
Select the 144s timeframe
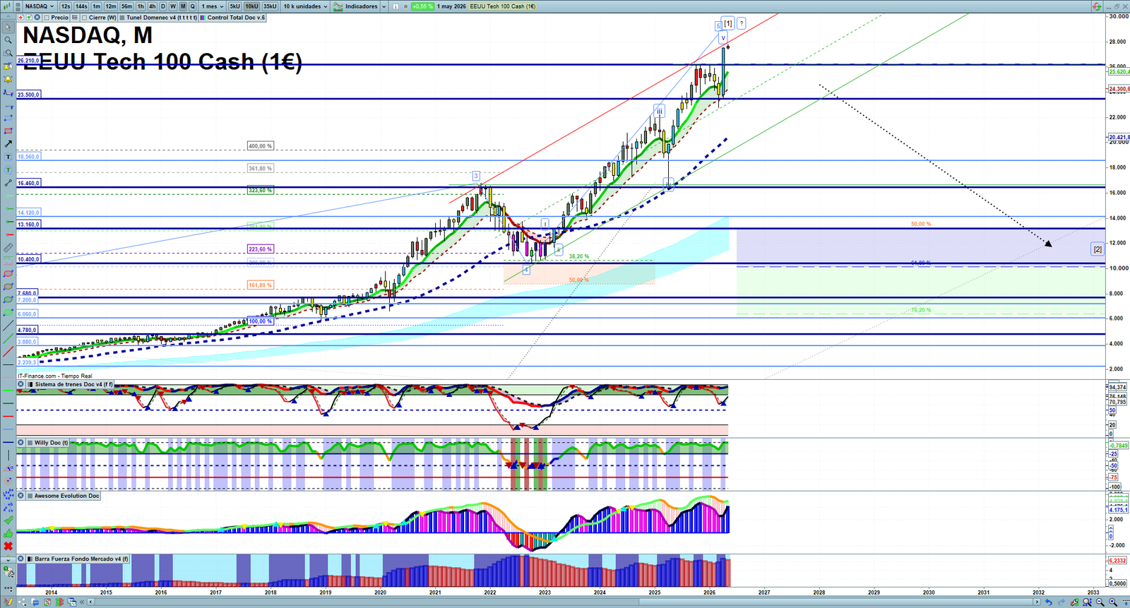point(81,6)
